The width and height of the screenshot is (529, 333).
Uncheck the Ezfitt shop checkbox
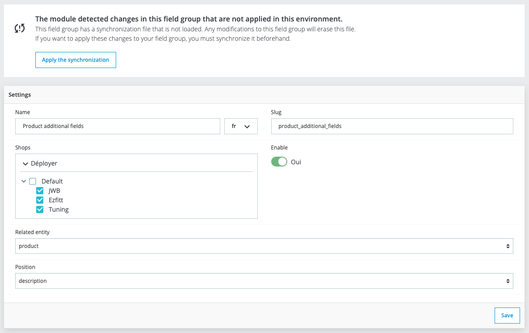tap(40, 200)
